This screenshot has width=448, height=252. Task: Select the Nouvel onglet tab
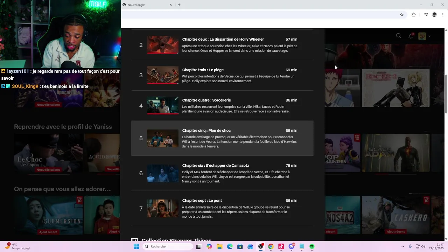[x=147, y=5]
